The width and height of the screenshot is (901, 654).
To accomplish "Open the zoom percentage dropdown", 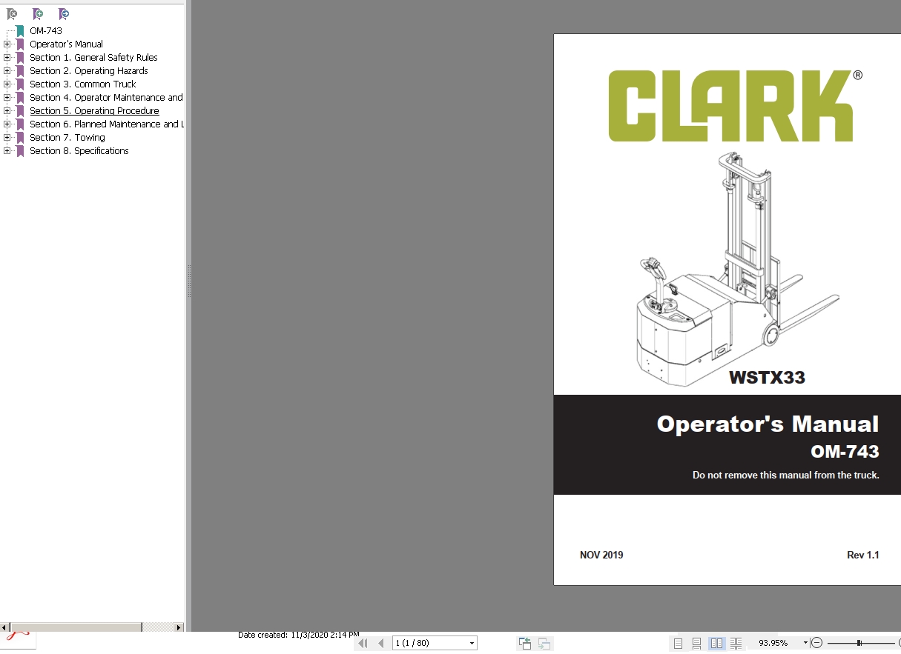I will coord(805,644).
